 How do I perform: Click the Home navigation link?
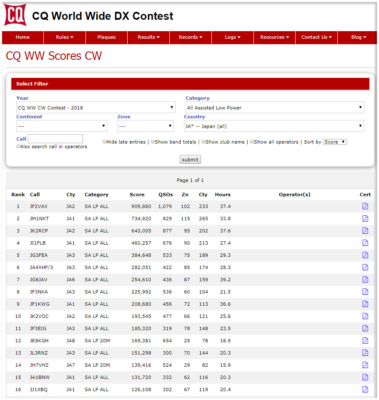22,37
